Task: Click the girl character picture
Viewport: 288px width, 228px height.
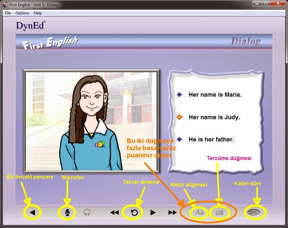Action: coord(91,121)
